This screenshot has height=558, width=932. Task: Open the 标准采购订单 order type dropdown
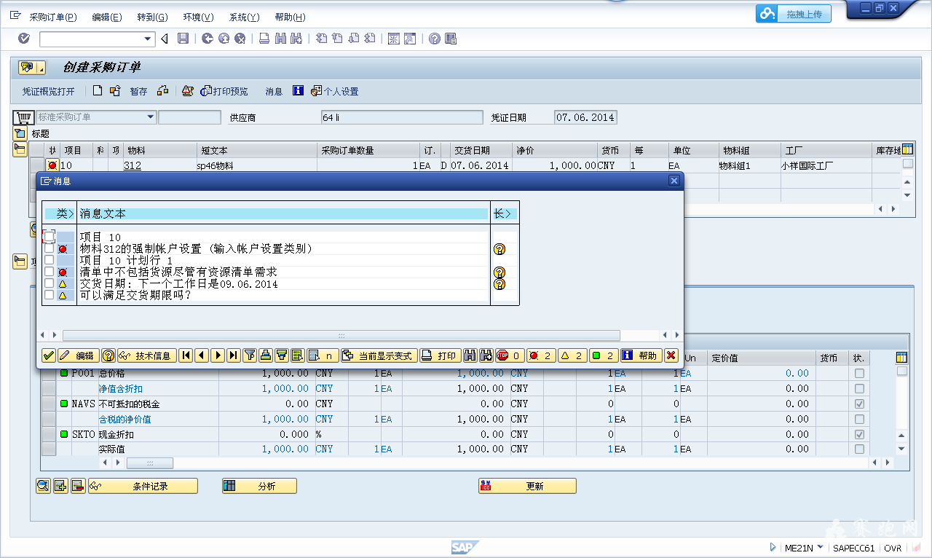151,117
